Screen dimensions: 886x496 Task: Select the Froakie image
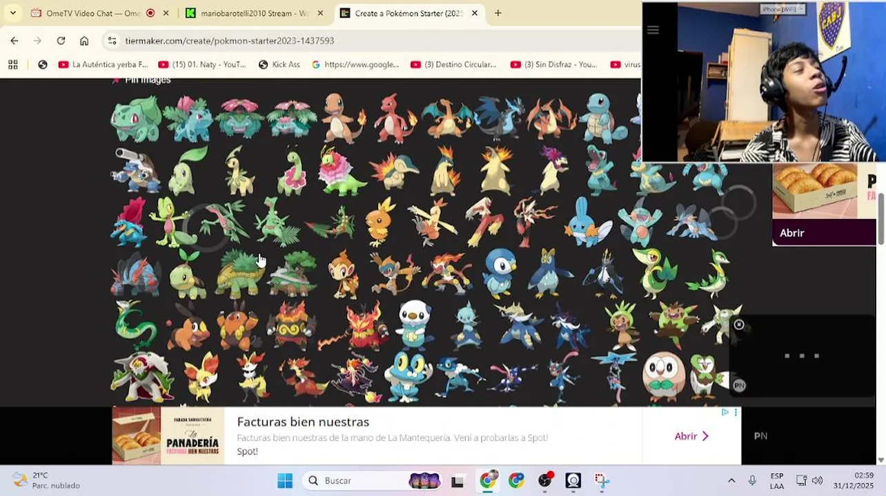pos(407,377)
